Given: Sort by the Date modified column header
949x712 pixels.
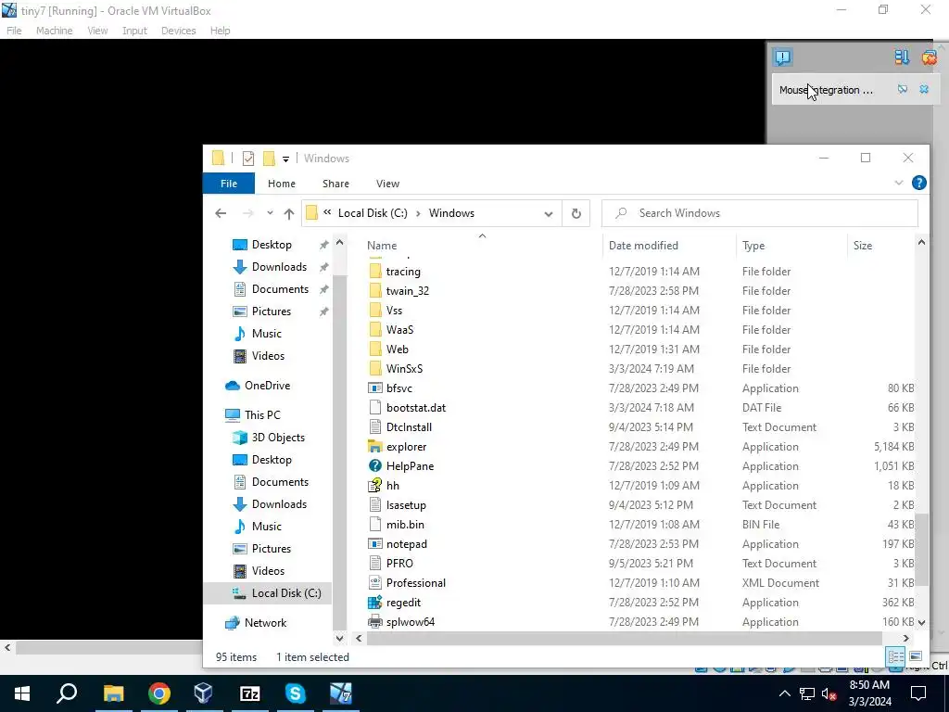Looking at the screenshot, I should [643, 245].
